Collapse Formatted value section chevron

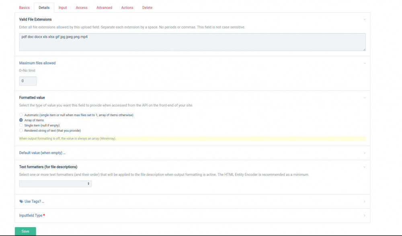tap(365, 98)
